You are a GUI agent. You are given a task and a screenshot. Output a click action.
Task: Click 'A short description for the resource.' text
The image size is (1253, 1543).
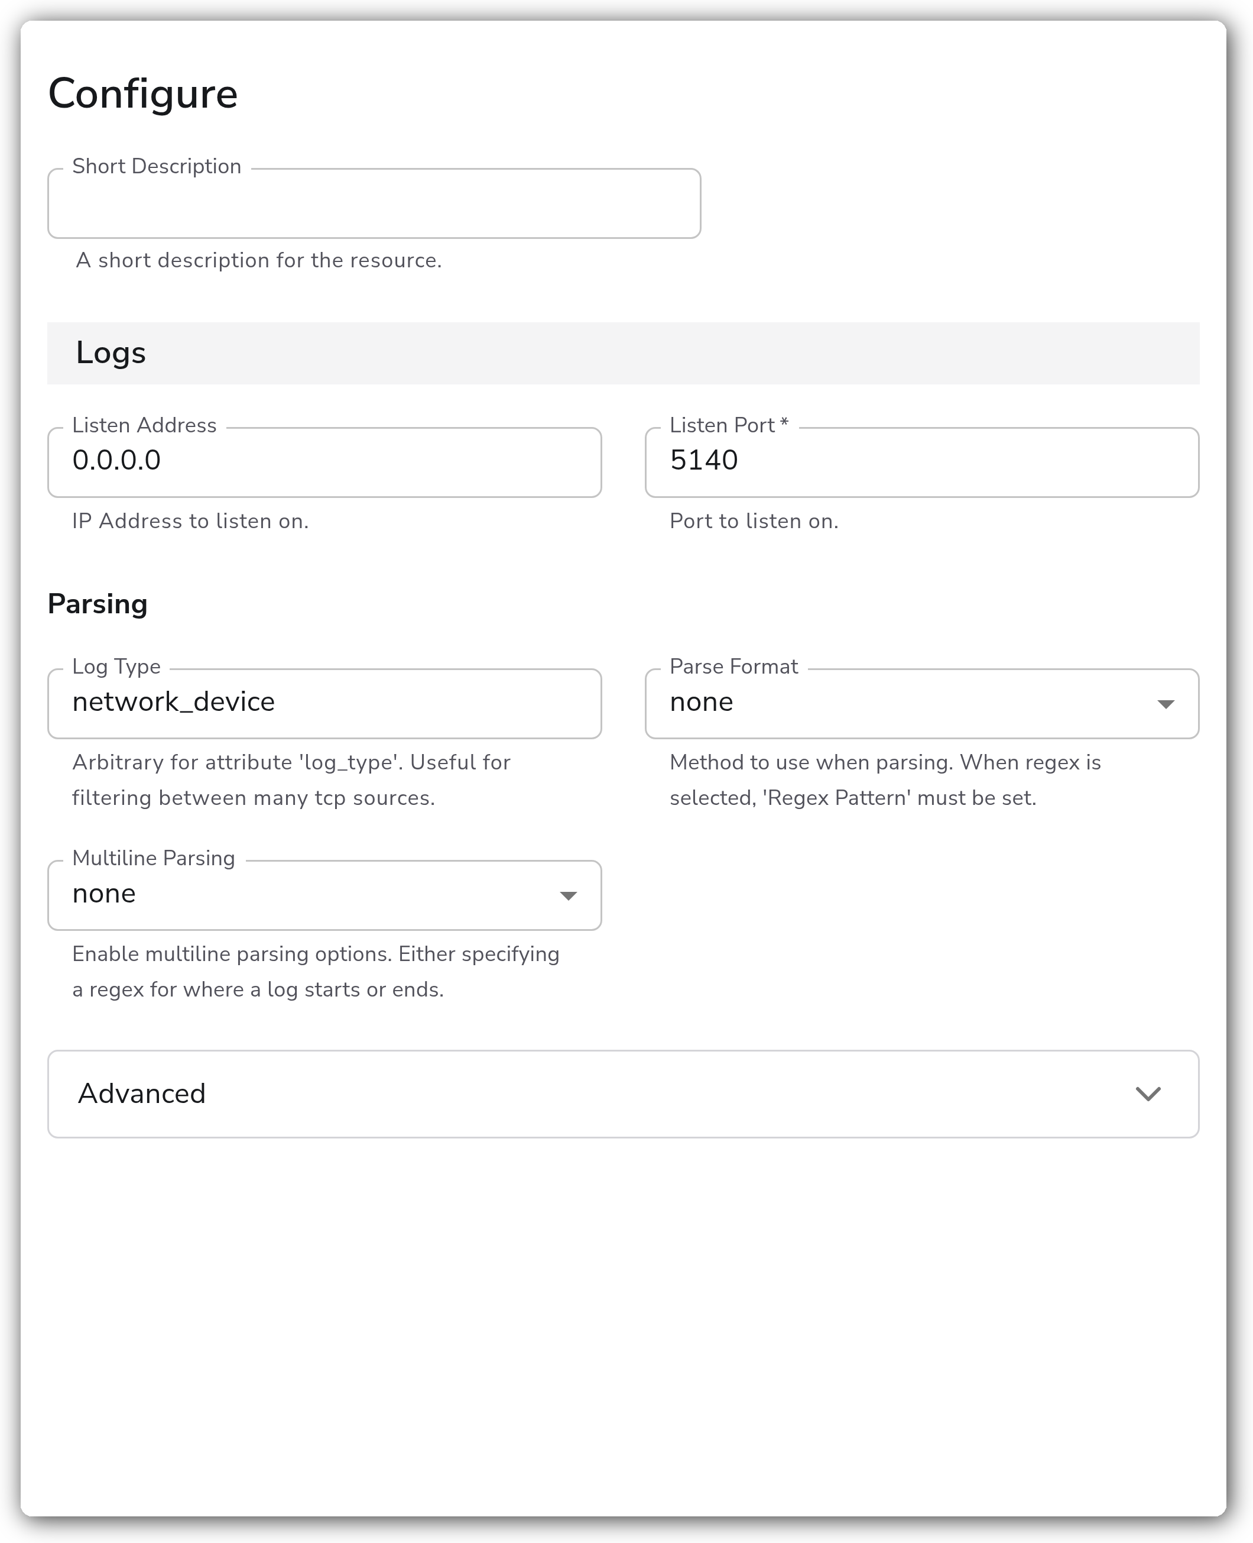coord(259,260)
